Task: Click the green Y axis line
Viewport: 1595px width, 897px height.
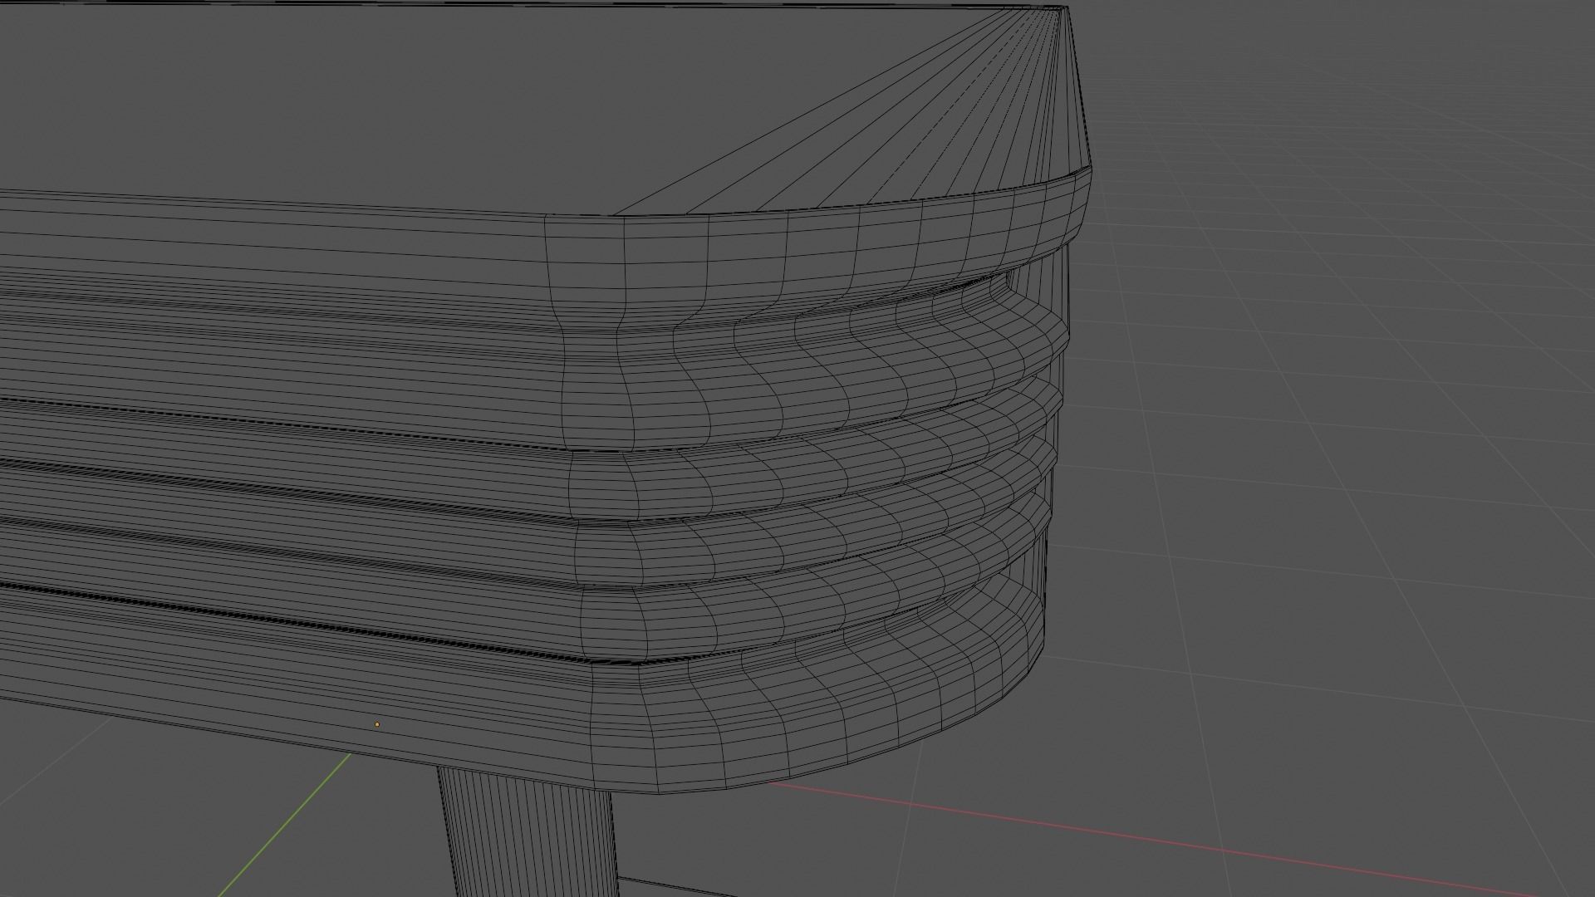Action: click(282, 825)
